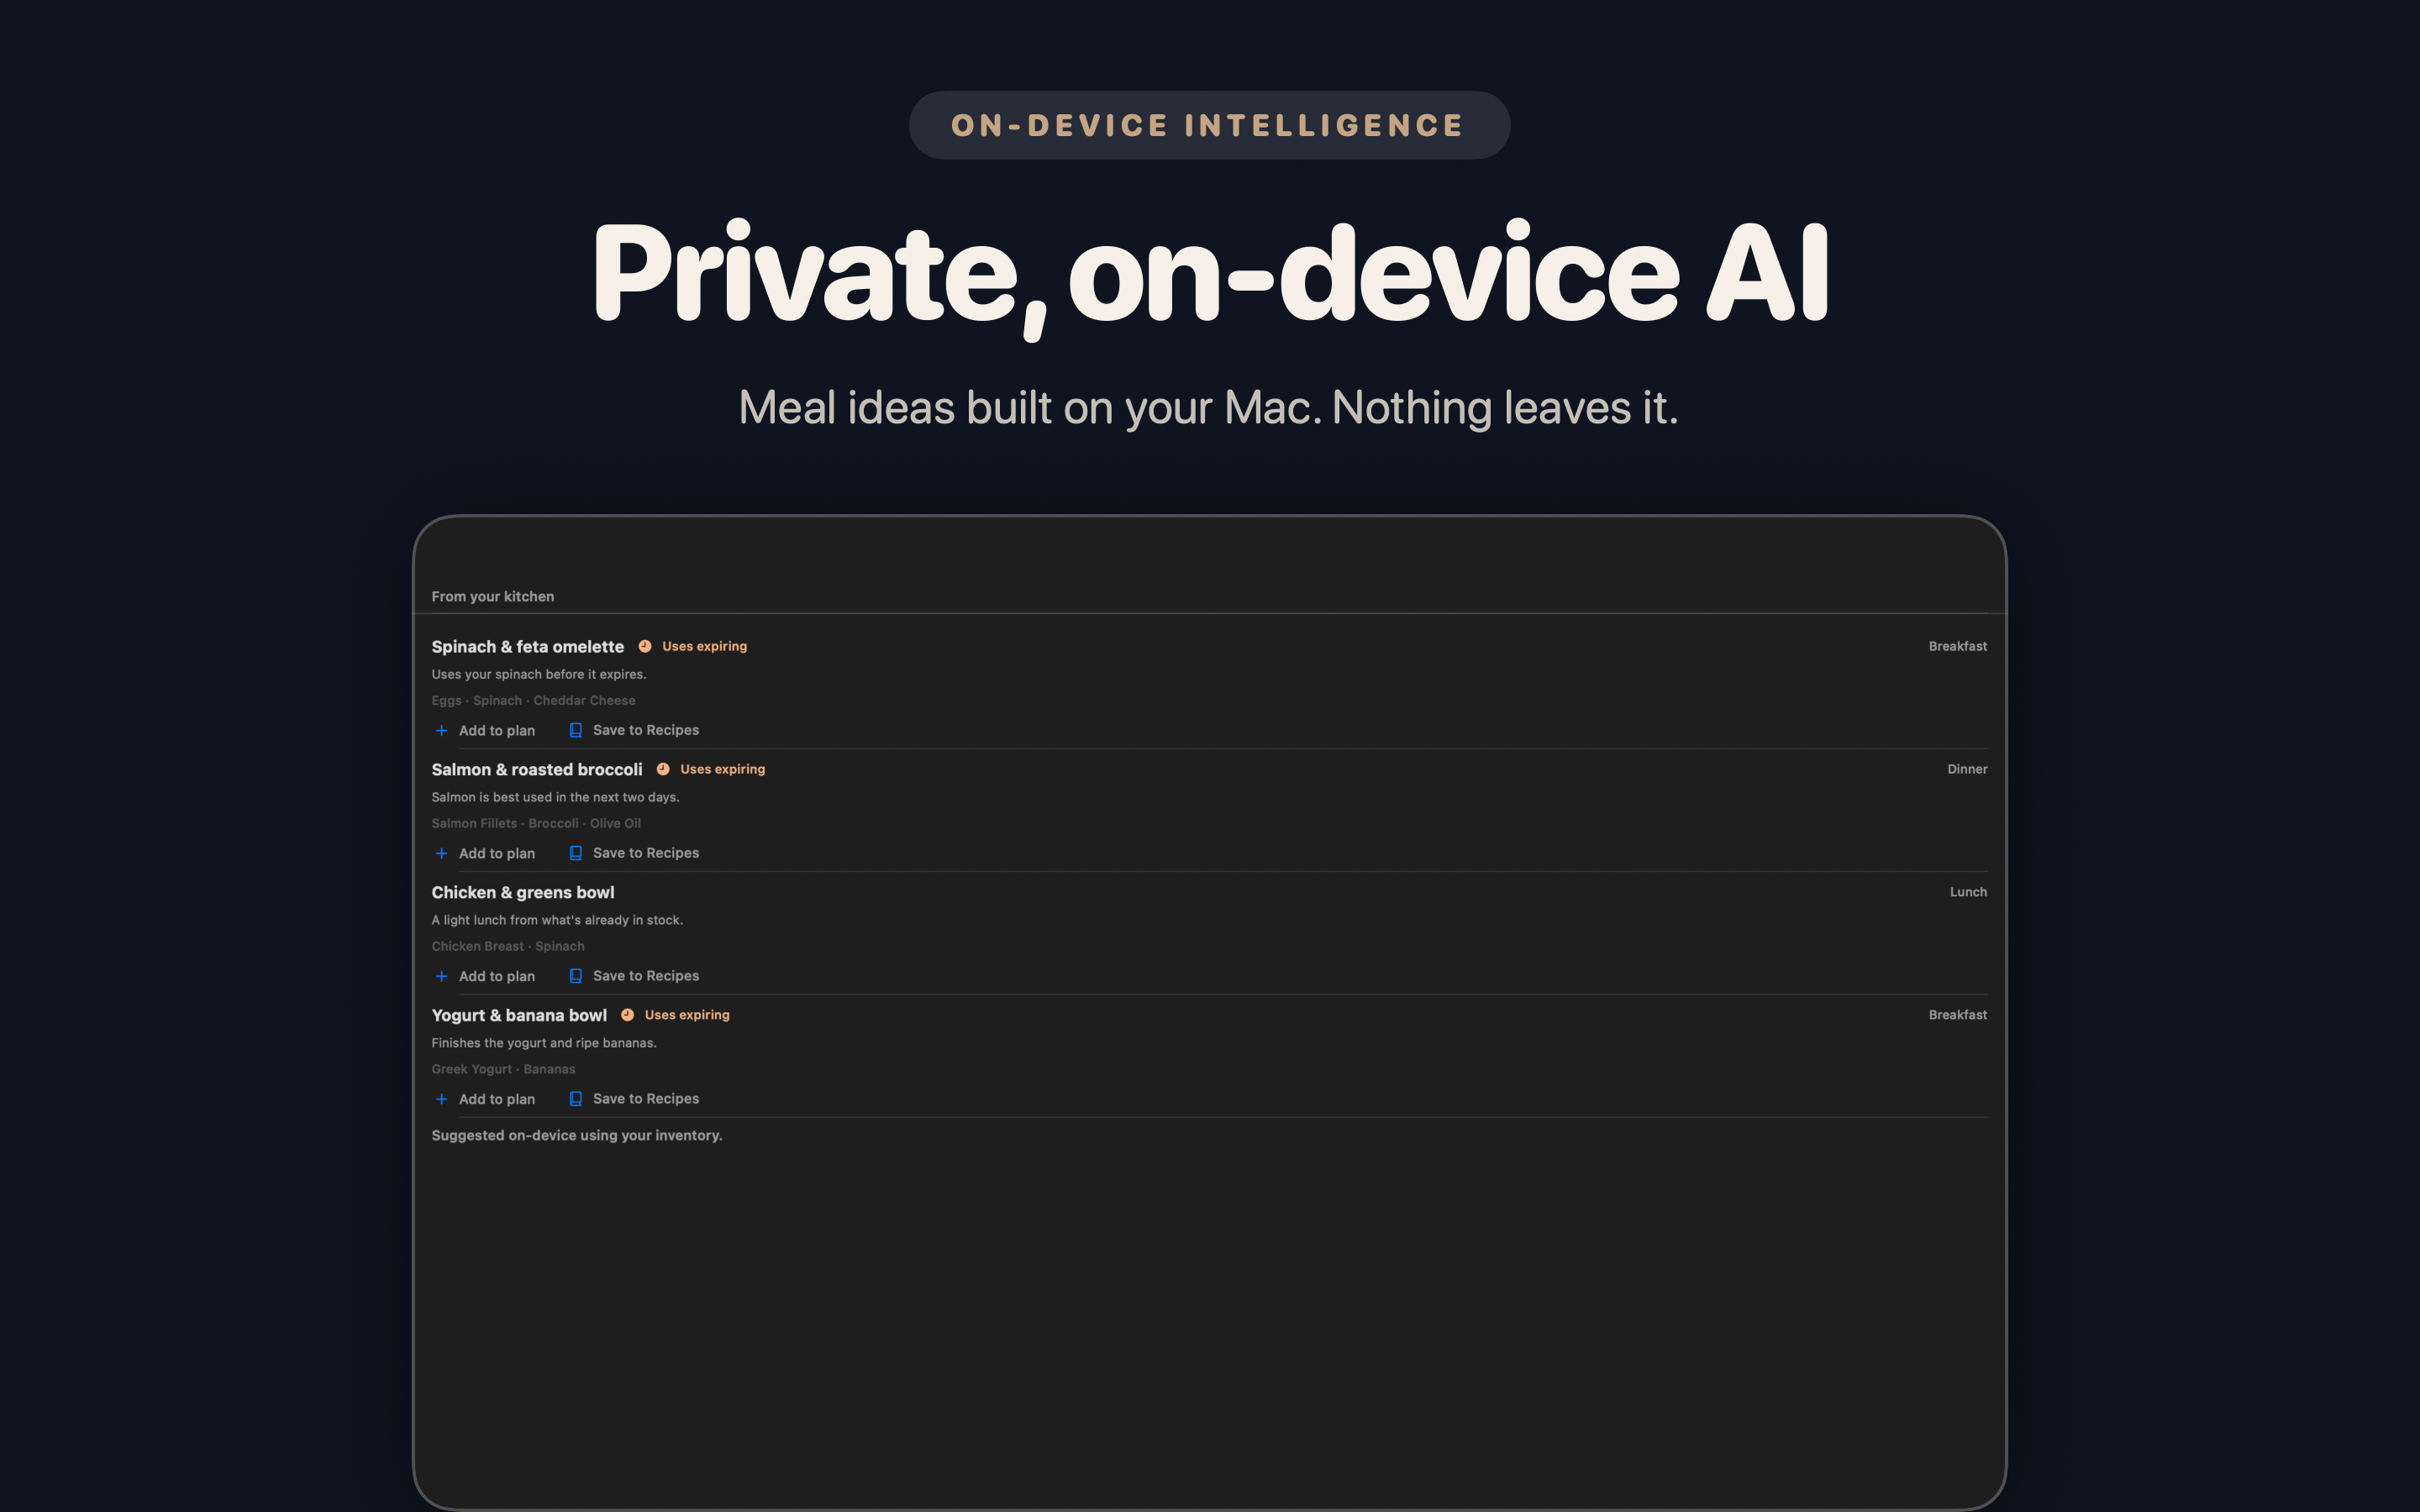Click the clock icon next to Spinach & feta omelette
Viewport: 2420px width, 1512px height.
[x=645, y=647]
